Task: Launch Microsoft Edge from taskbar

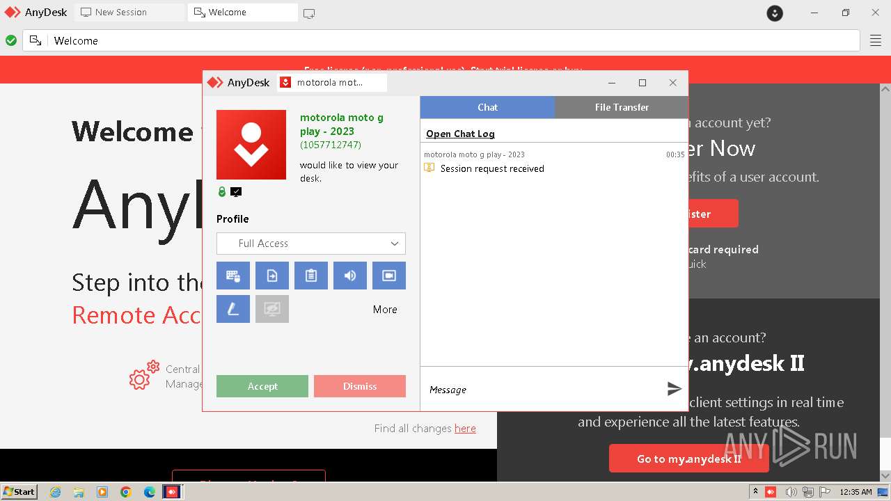Action: click(150, 492)
